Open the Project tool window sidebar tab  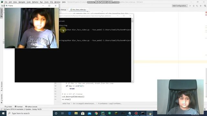(x=2, y=13)
